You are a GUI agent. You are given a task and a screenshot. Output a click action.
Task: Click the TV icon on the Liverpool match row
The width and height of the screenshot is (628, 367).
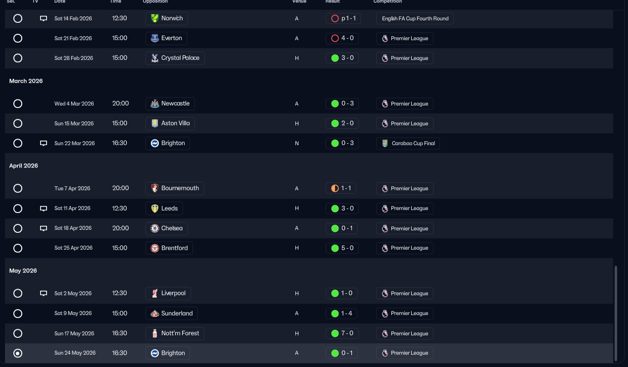coord(44,293)
